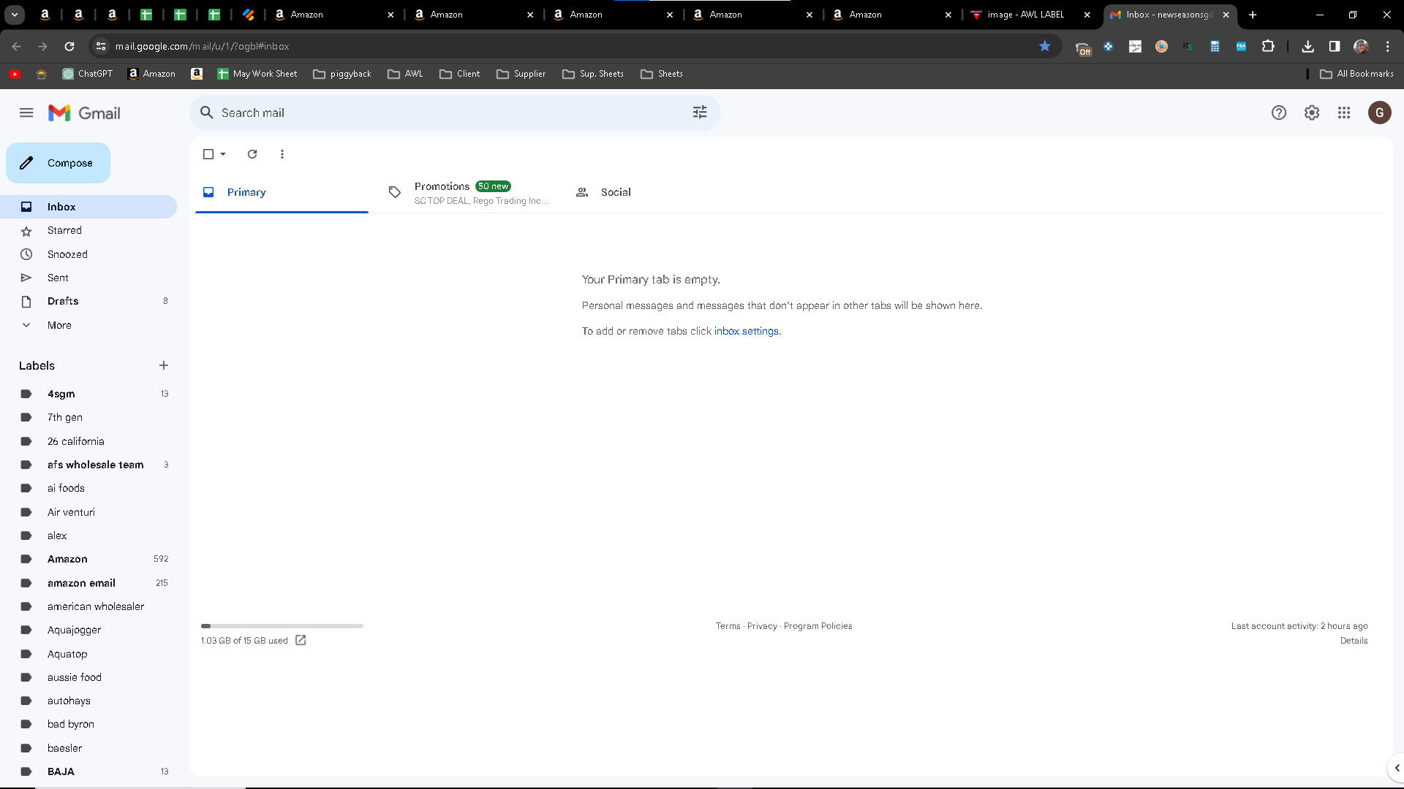
Task: Open the select dropdown arrow
Action: pos(223,154)
